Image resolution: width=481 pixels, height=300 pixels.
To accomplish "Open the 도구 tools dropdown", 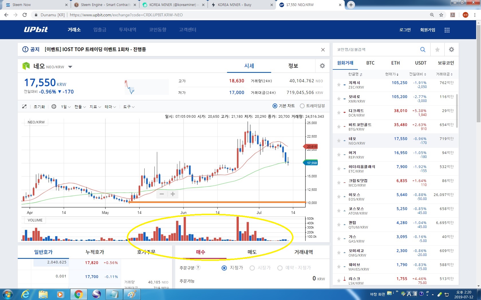I will point(129,107).
